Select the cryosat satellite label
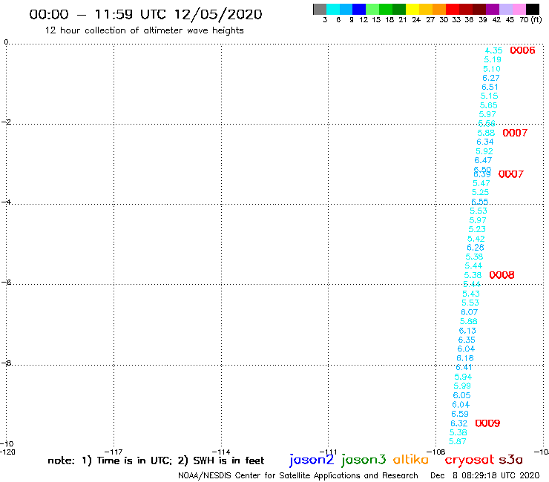The width and height of the screenshot is (549, 482). pyautogui.click(x=469, y=460)
